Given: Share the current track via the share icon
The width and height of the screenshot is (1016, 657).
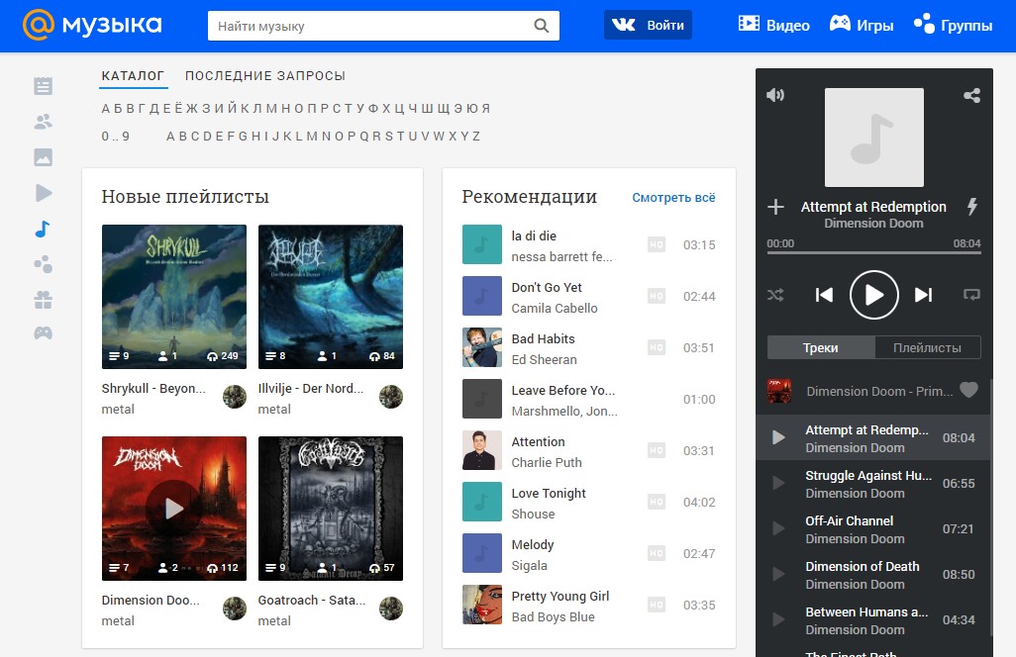Looking at the screenshot, I should click(970, 95).
